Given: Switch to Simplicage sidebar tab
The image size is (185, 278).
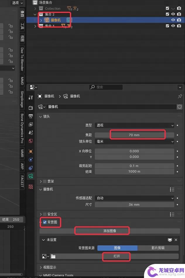Looking at the screenshot, I should (x=22, y=99).
